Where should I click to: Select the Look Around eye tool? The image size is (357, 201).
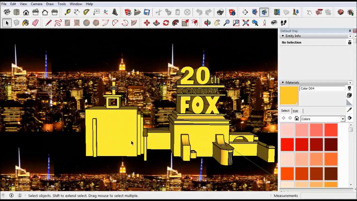point(274,23)
